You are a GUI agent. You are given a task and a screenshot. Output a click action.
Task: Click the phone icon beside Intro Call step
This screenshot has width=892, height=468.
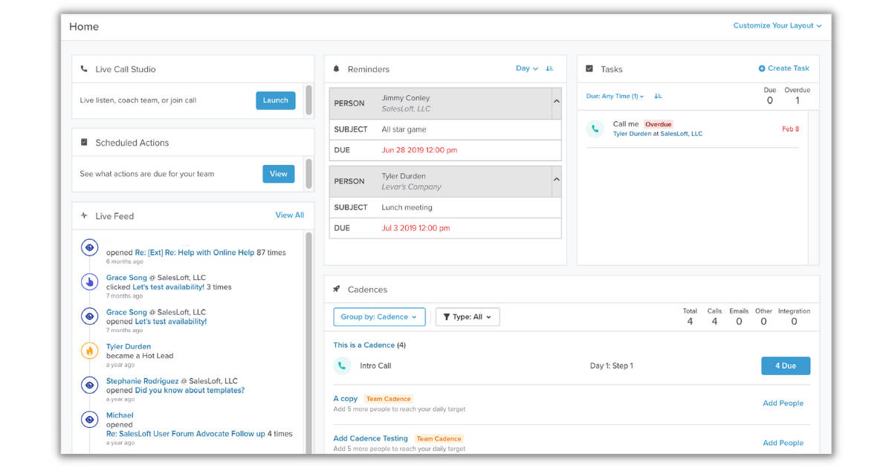coord(342,365)
